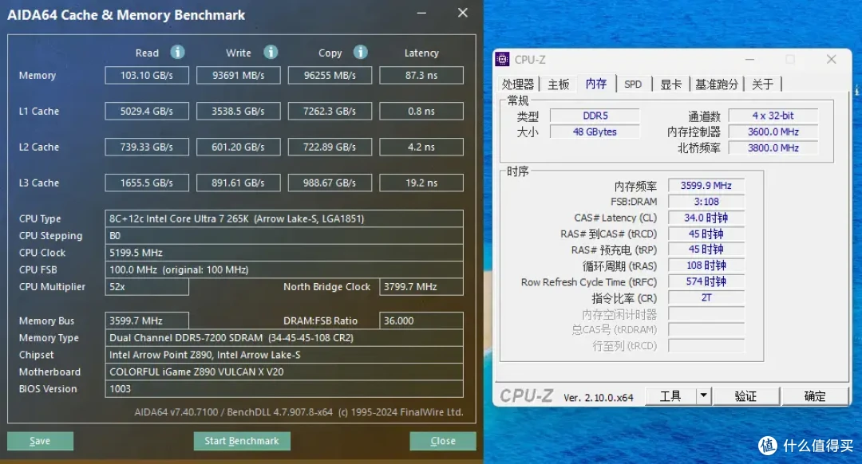Click the 内存控制器 value 3600.0 MHz
Screen dimensions: 862x464
coord(773,132)
